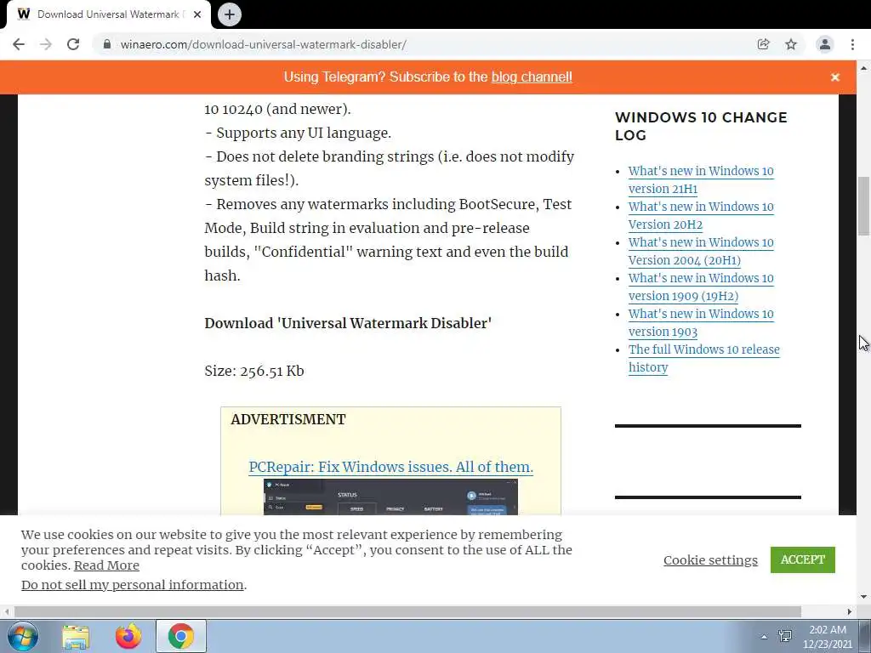Open the Chrome three-dot menu
Screen dimensions: 871x653
(852, 44)
